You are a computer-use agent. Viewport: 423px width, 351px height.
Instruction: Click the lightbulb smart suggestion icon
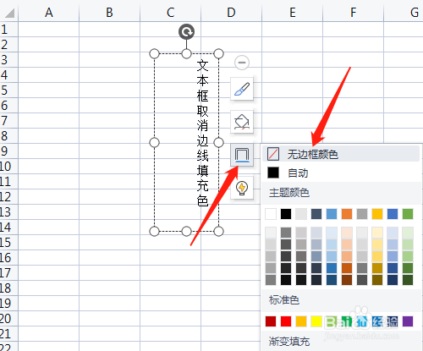tap(242, 188)
